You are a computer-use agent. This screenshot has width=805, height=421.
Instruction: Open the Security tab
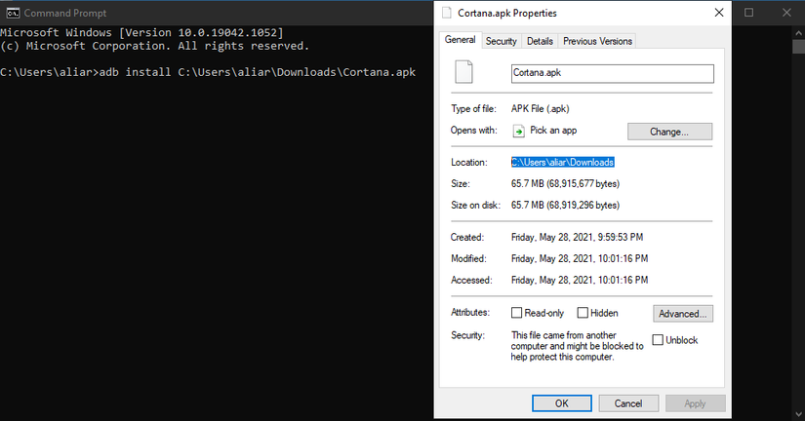tap(502, 42)
